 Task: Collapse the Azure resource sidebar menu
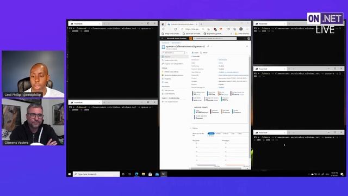point(187,53)
